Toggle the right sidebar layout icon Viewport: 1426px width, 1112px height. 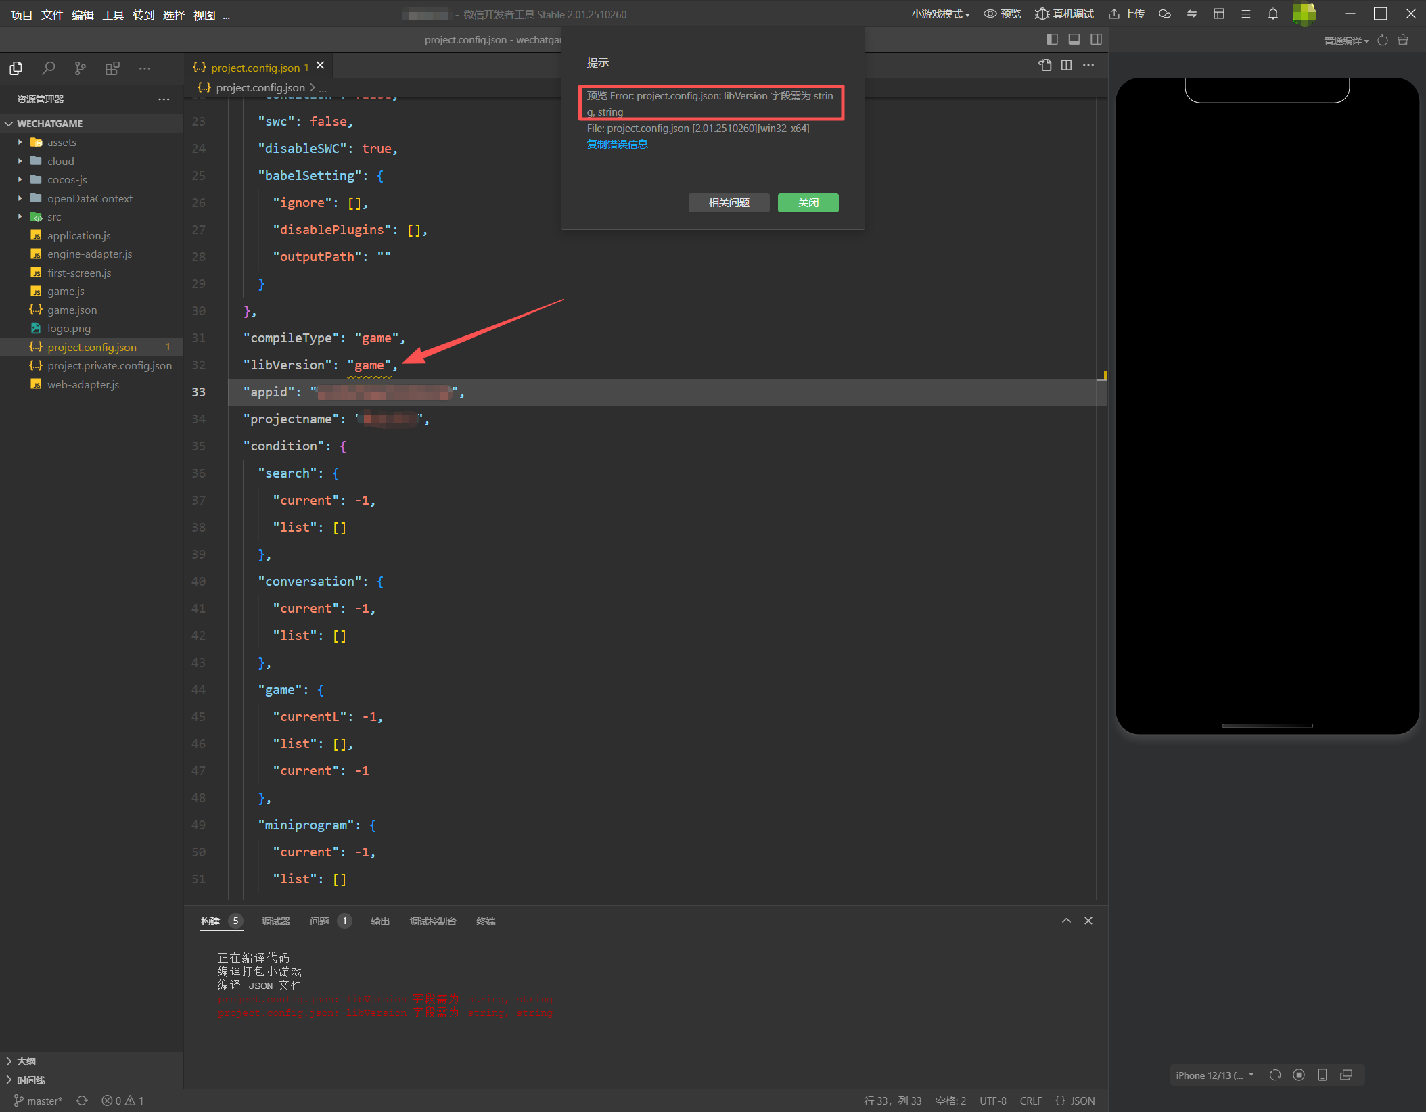pos(1096,39)
